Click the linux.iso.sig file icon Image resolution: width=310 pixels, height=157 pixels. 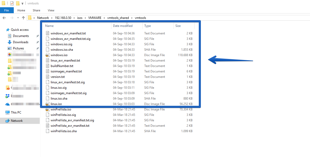(47, 87)
